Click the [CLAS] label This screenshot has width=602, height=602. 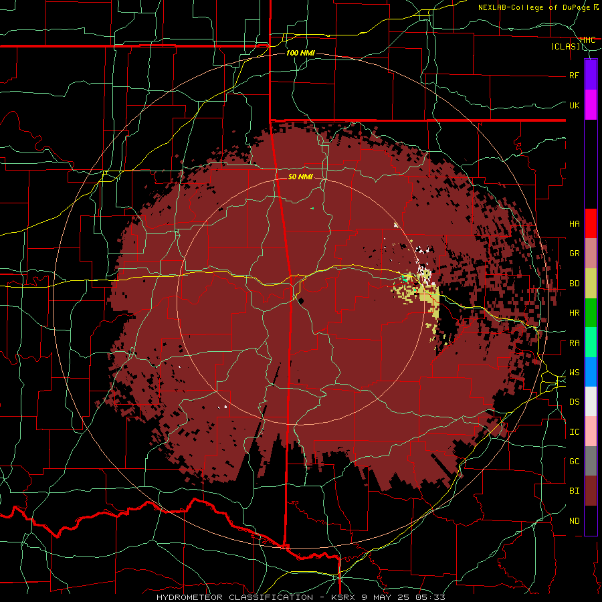(565, 47)
